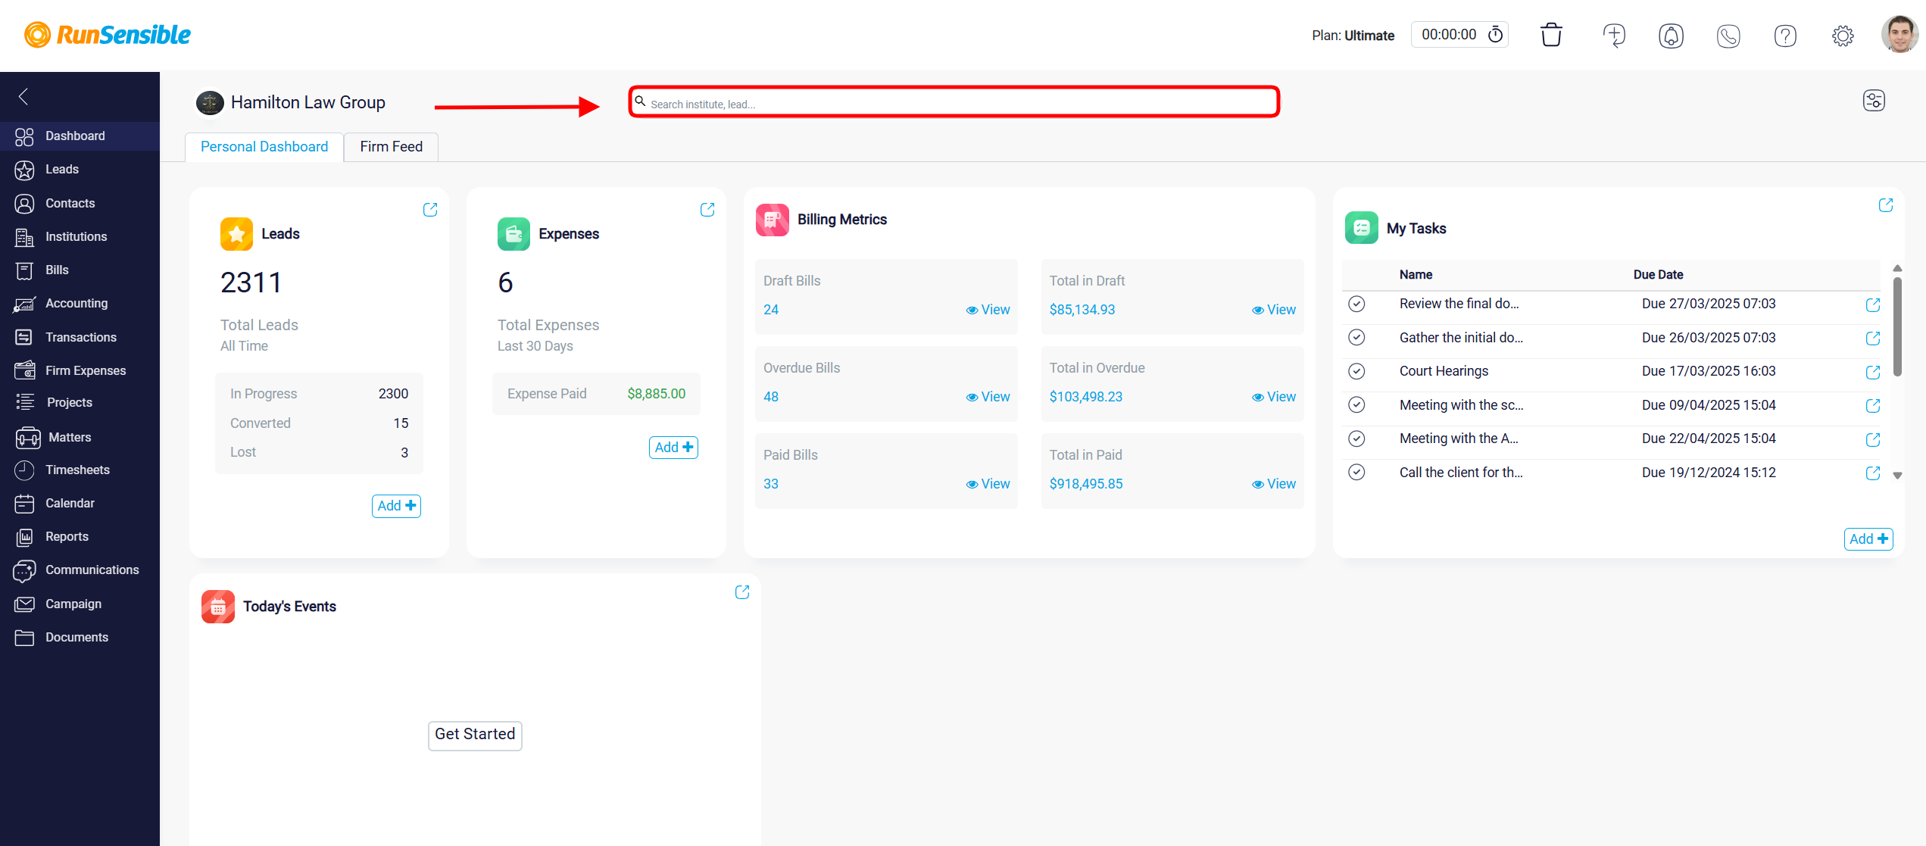
Task: Collapse the sidebar with back chevron
Action: click(23, 96)
